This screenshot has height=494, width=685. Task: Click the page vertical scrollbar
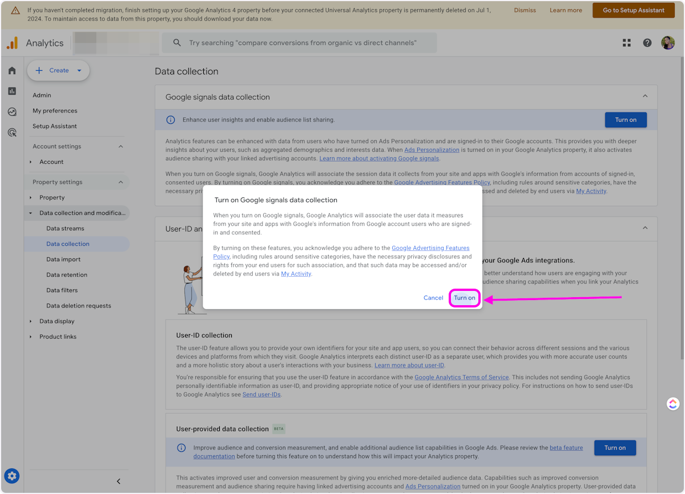(x=682, y=208)
